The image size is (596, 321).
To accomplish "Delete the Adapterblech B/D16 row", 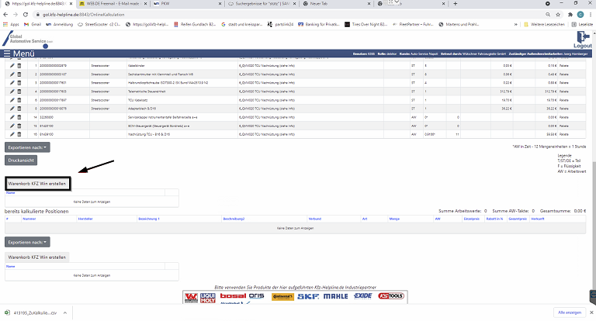I will pyautogui.click(x=19, y=109).
